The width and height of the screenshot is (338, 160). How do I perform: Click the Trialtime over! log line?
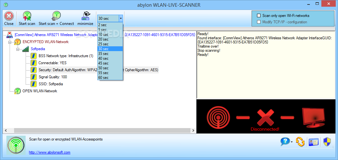[208, 46]
